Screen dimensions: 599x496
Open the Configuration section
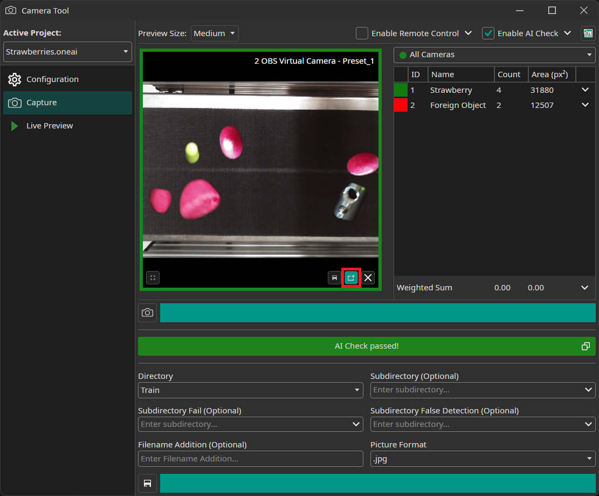[x=52, y=79]
